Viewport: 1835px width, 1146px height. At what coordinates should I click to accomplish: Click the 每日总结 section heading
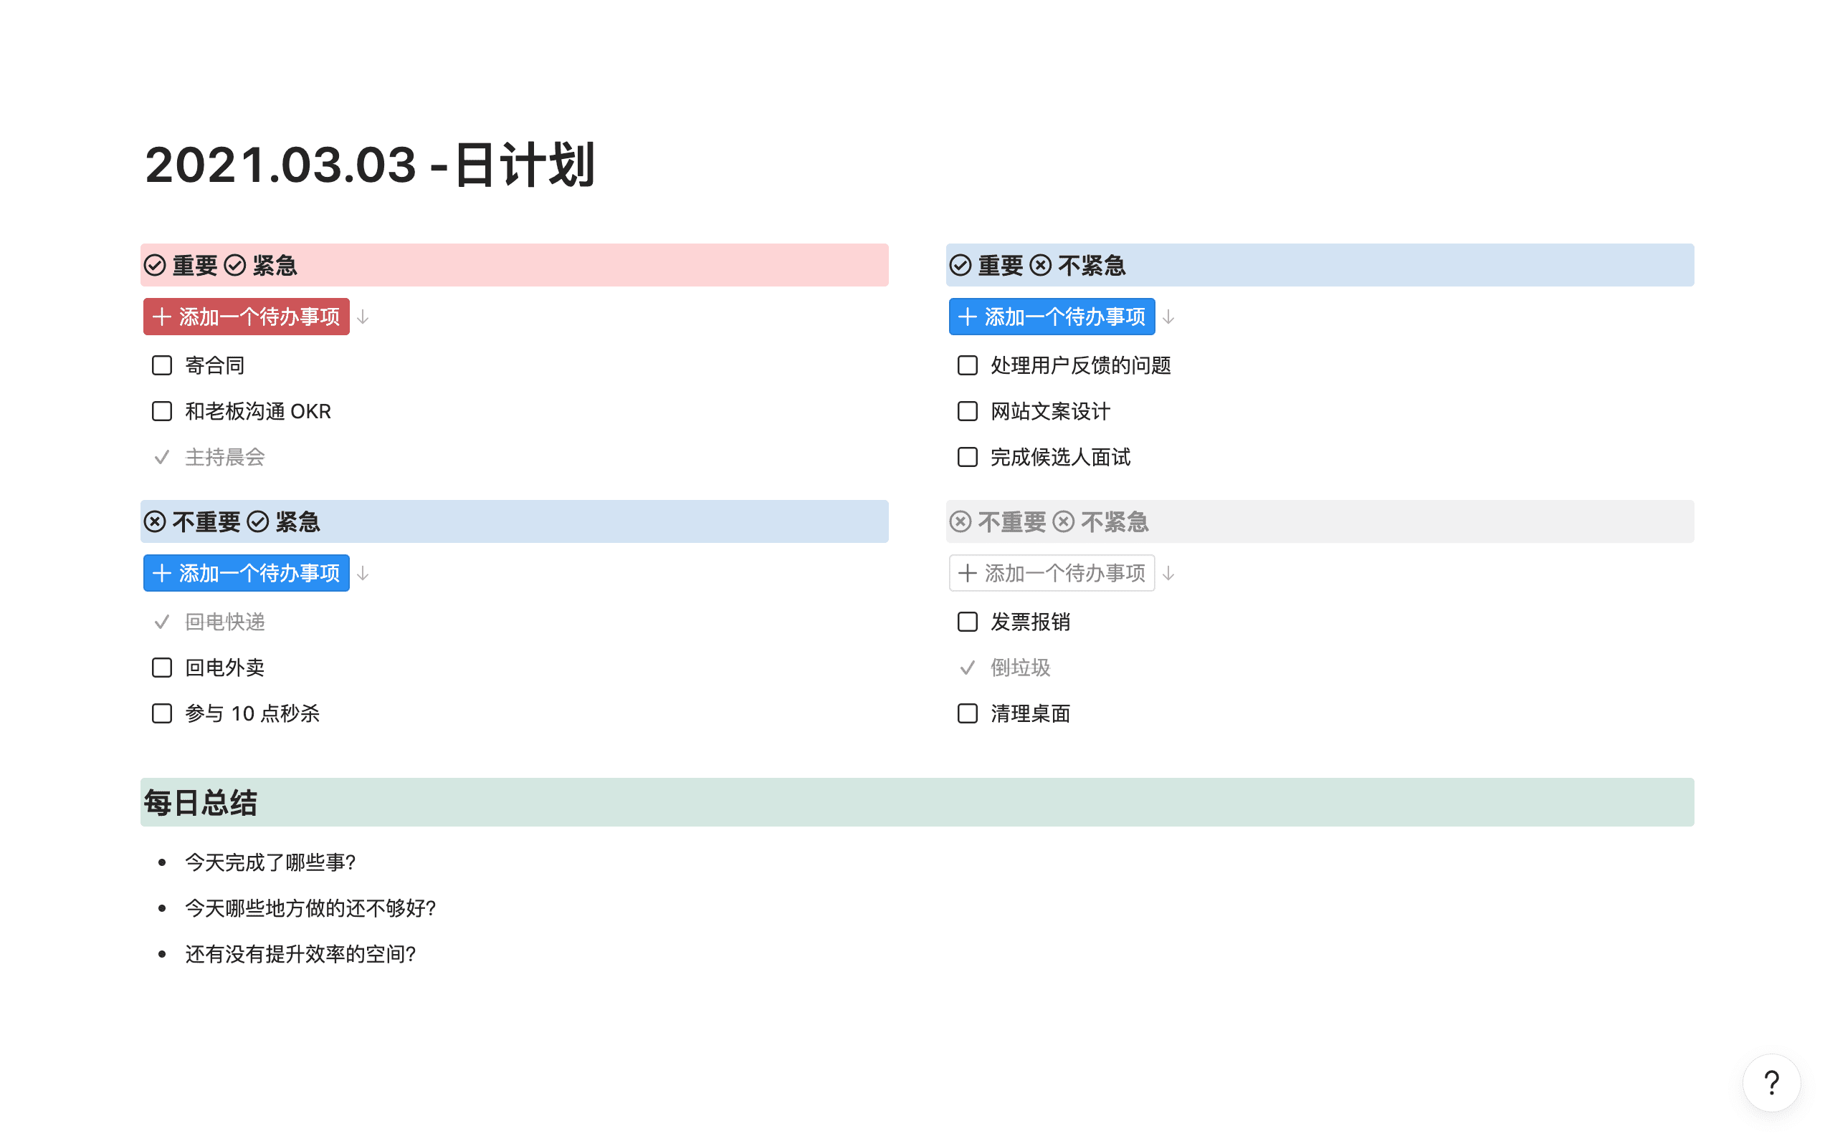(x=201, y=803)
